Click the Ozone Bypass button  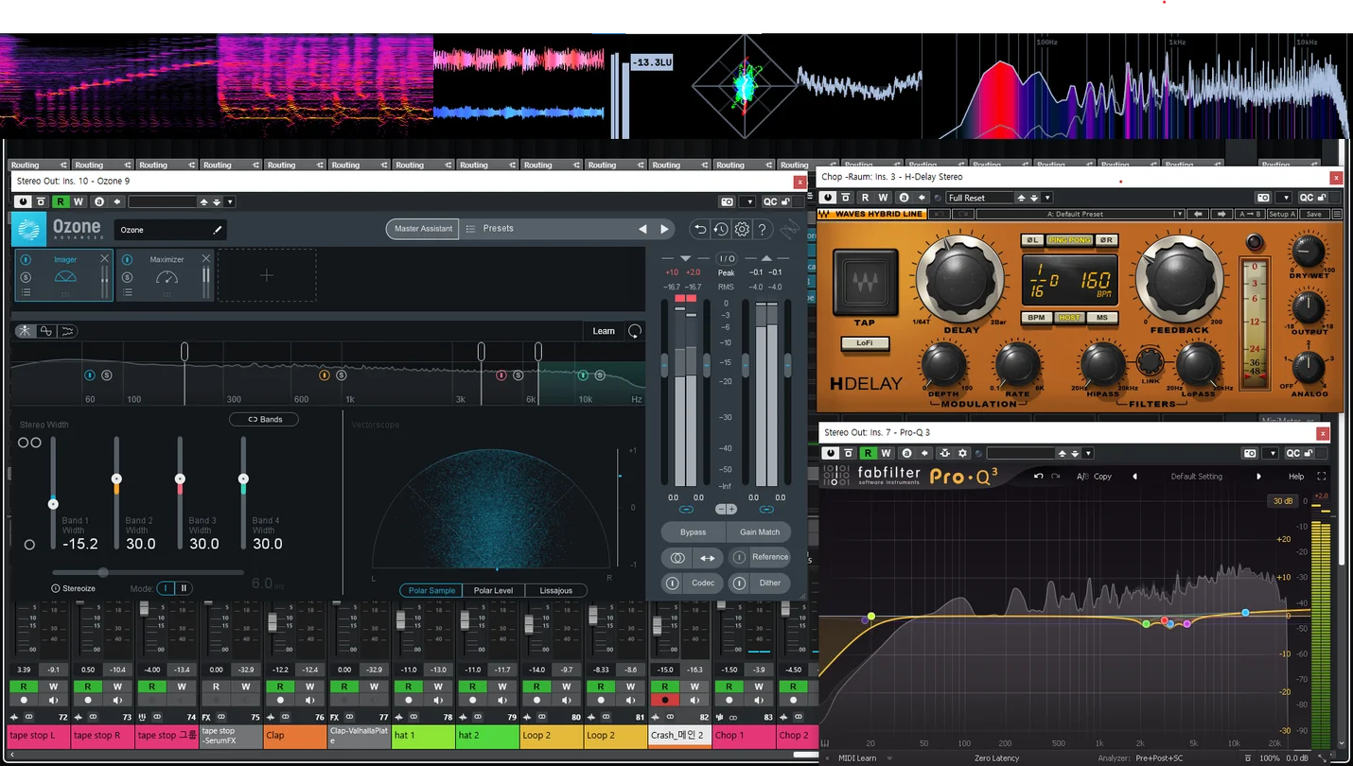click(x=693, y=531)
